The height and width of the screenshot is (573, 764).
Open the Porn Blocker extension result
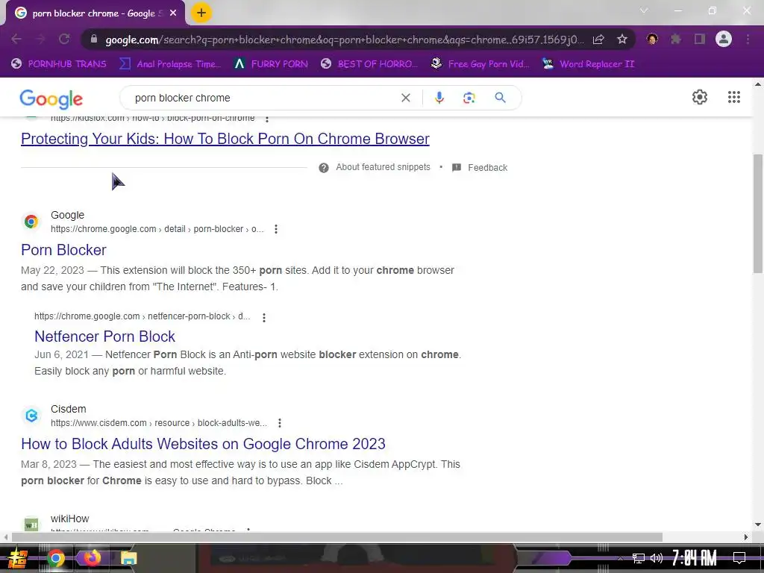click(x=63, y=250)
